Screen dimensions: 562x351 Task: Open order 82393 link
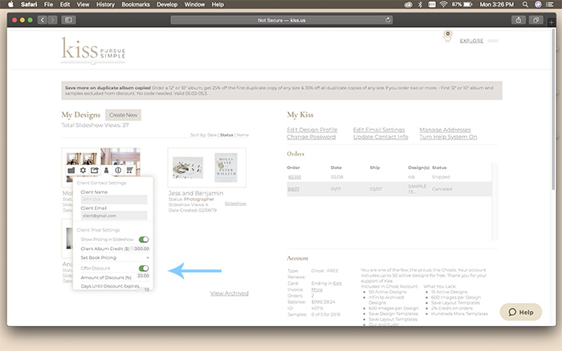pyautogui.click(x=295, y=177)
